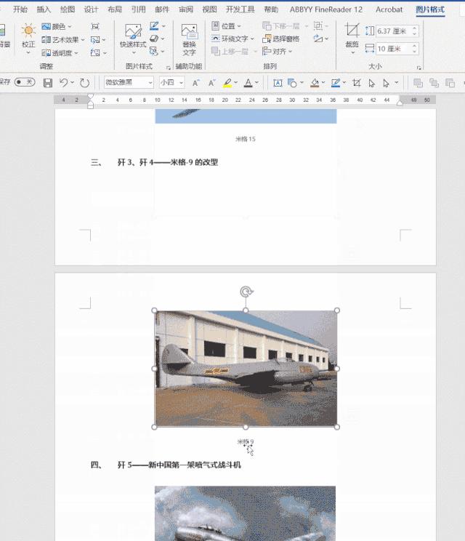Open the 选择窗格 selection pane
This screenshot has height=541, width=465.
coord(281,39)
